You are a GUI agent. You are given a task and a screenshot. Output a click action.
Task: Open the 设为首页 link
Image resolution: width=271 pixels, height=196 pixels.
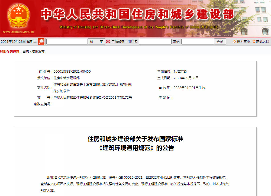pos(243,41)
